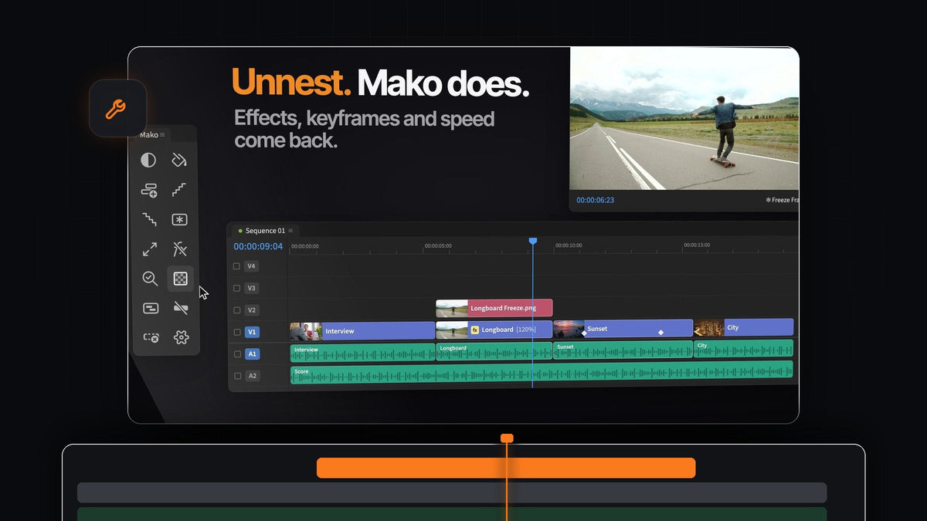Click the preview timecode 00:00:06:23

coord(595,200)
